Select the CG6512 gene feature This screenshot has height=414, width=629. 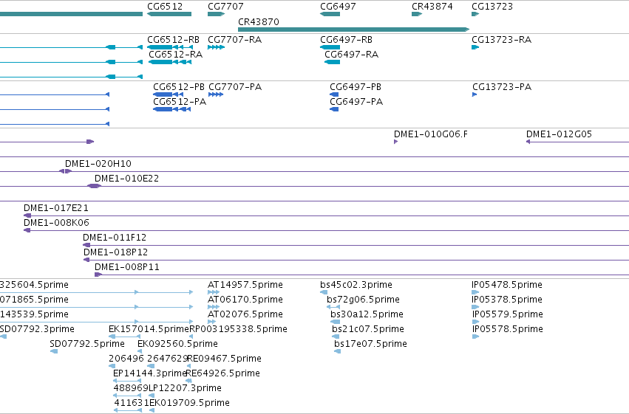169,14
